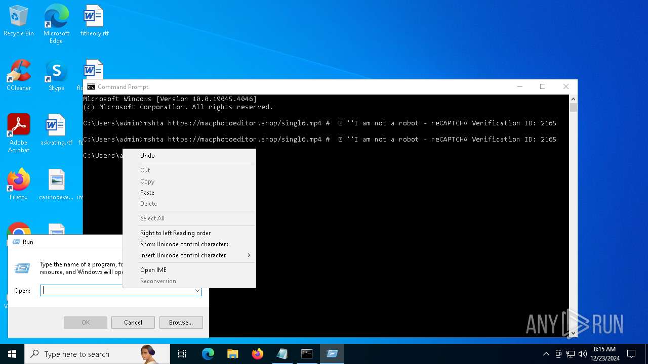This screenshot has width=648, height=364.
Task: Select Right to left Reading order
Action: [189, 233]
